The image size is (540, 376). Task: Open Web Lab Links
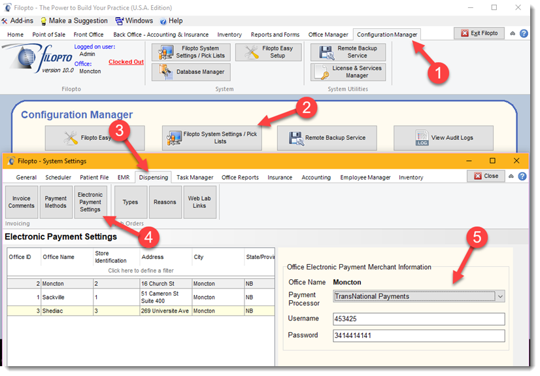click(199, 202)
